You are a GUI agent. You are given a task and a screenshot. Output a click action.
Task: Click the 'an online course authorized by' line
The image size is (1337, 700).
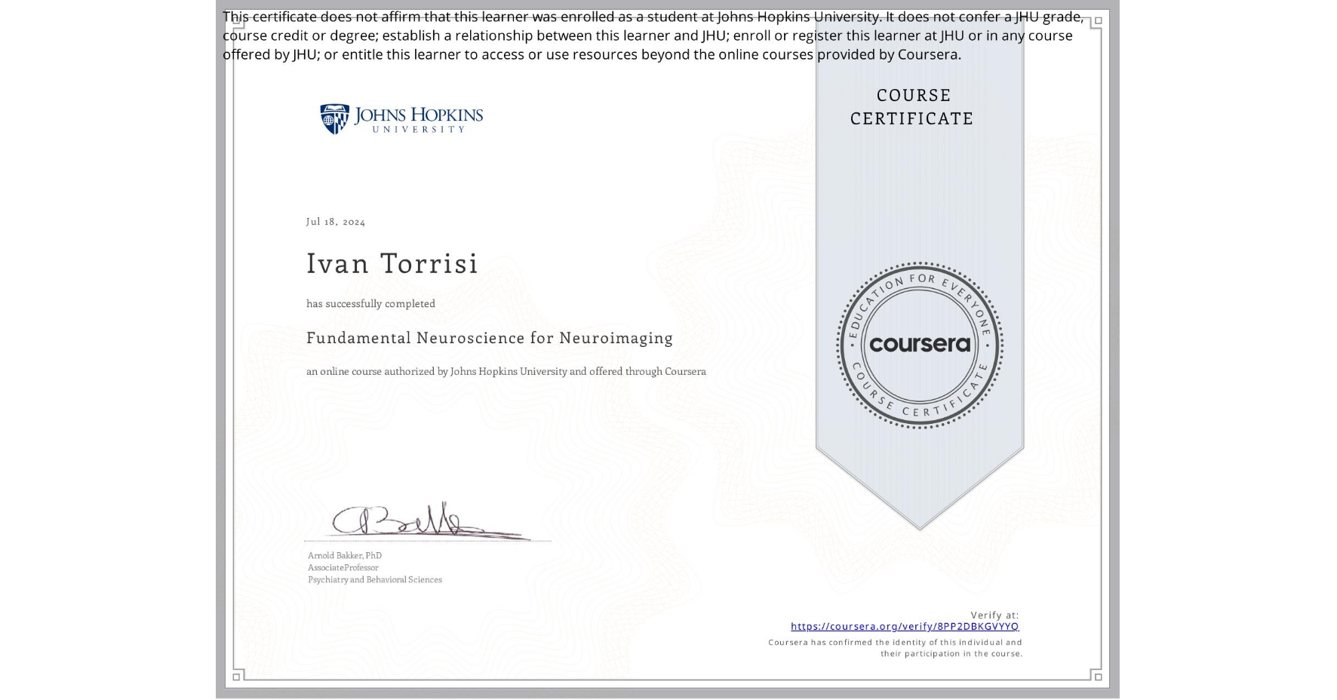506,371
